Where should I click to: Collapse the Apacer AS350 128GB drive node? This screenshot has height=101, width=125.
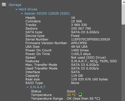22,14
